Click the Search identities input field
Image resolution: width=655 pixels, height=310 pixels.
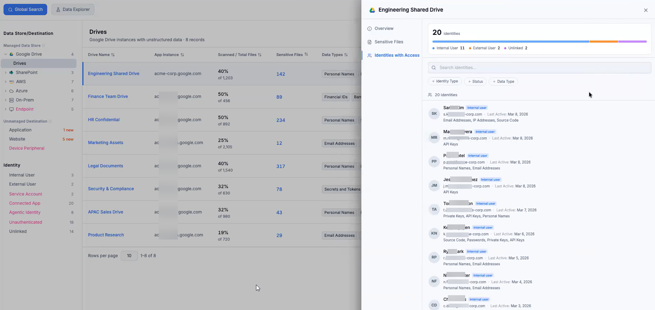(539, 68)
